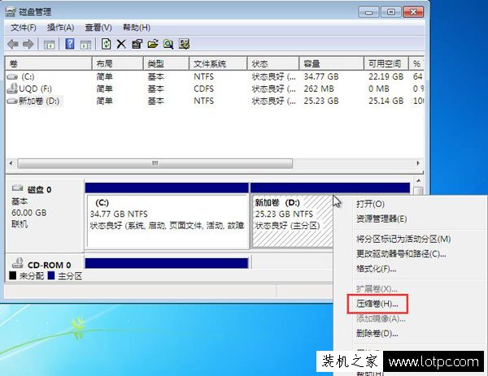Choose 压缩卷(H)... in the context menu
The image size is (488, 376).
tap(377, 304)
